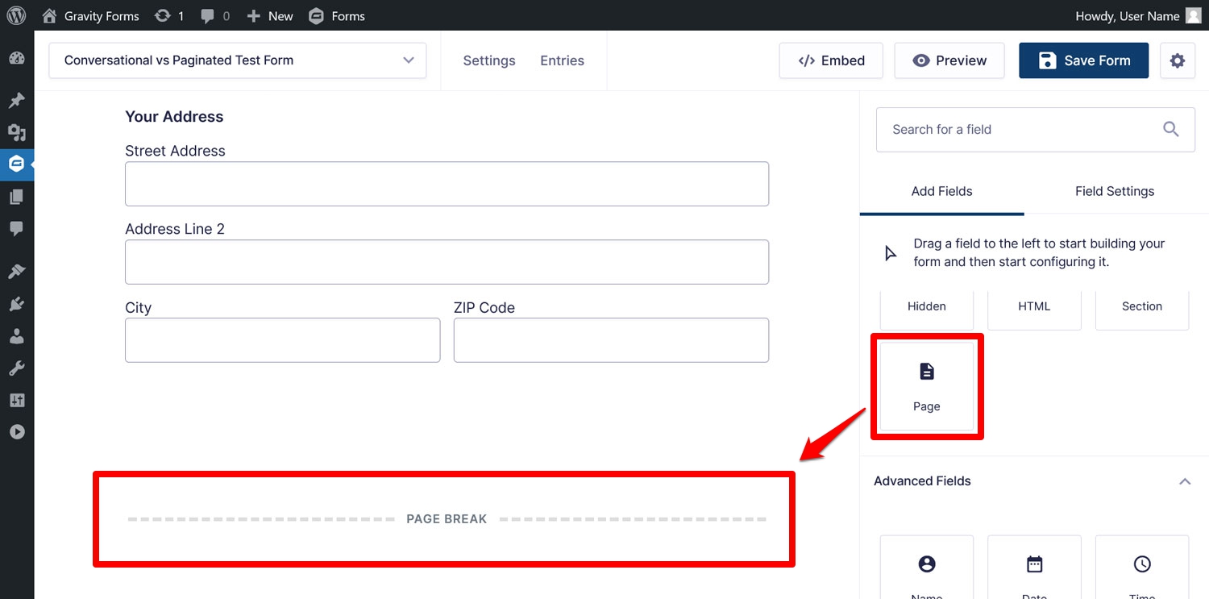1209x599 pixels.
Task: Add the Date advanced field
Action: click(1034, 568)
